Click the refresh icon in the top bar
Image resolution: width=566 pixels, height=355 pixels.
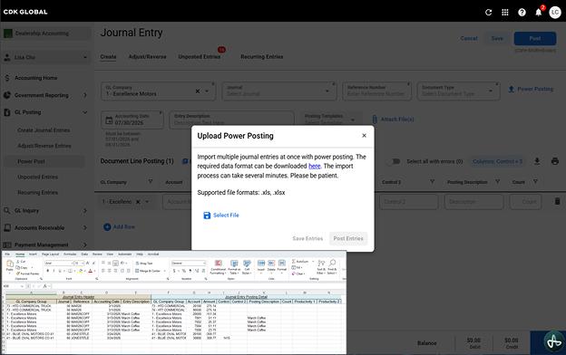pyautogui.click(x=488, y=13)
